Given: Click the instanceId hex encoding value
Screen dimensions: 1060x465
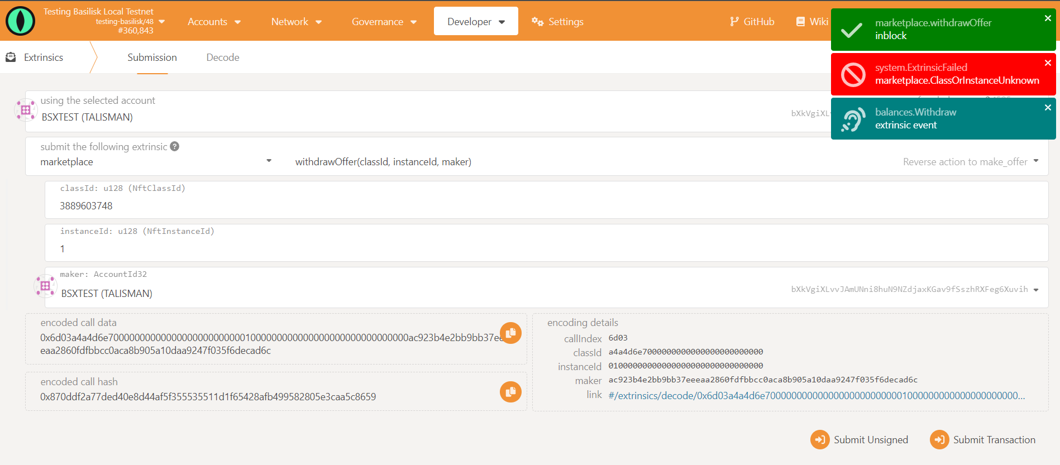Looking at the screenshot, I should pos(686,366).
